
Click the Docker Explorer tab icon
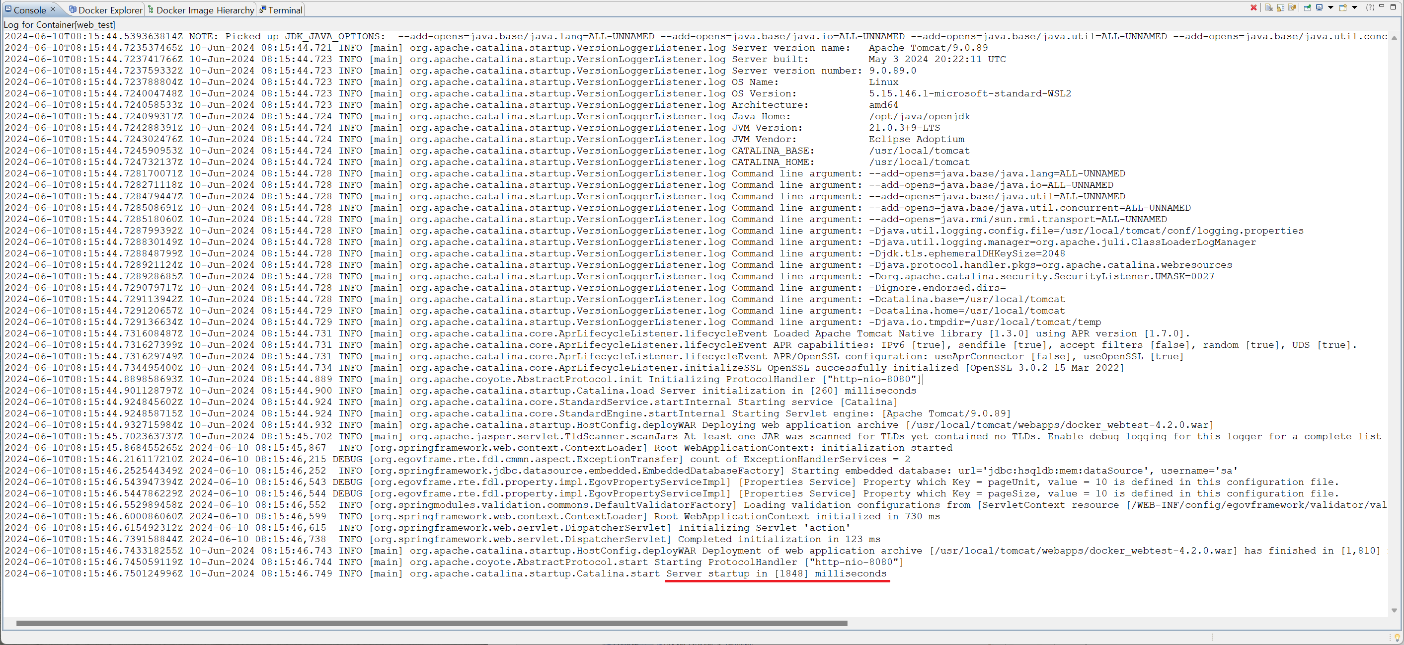pyautogui.click(x=73, y=9)
